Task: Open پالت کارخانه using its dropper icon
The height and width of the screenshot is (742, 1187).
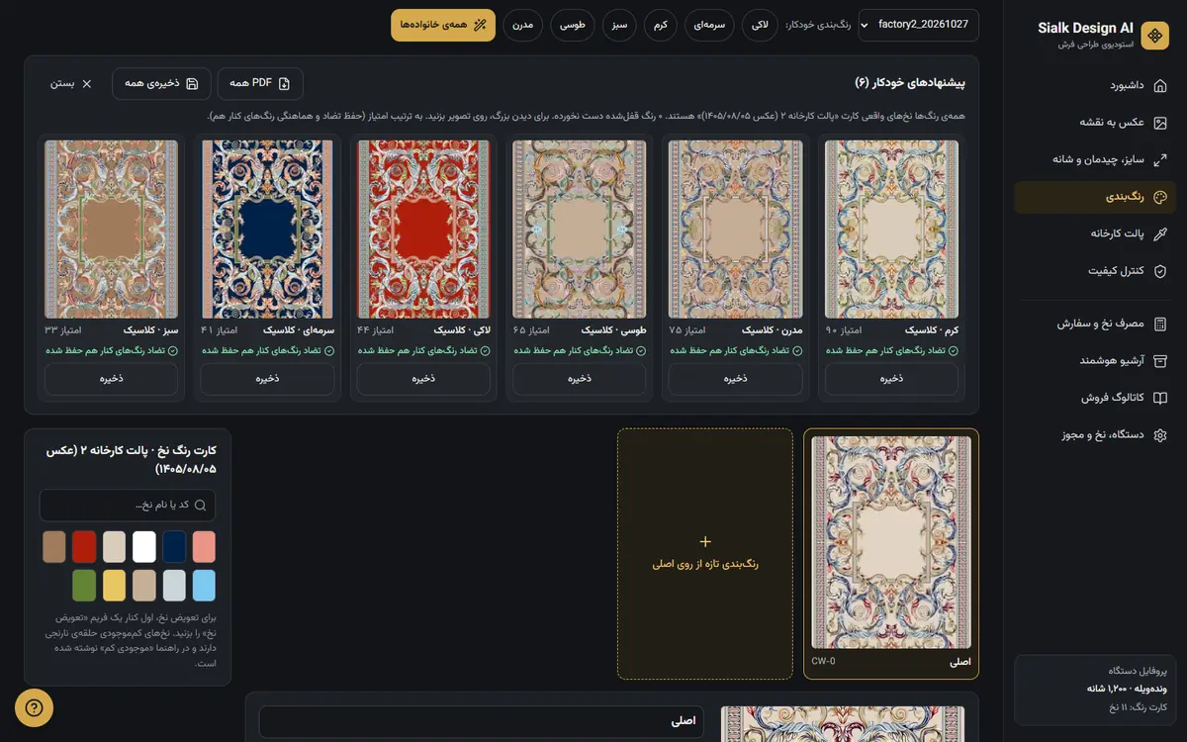Action: (1160, 233)
